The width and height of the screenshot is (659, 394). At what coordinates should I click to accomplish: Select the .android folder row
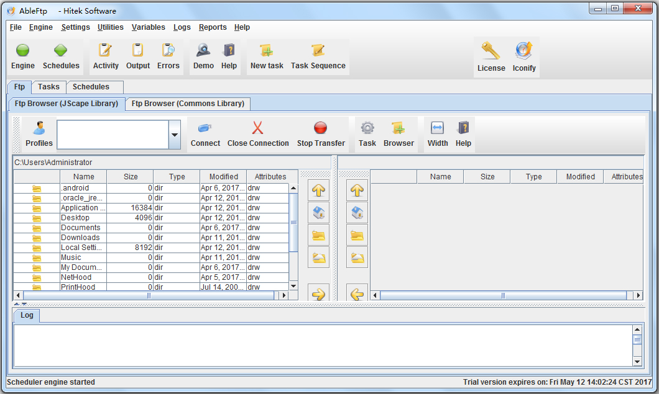click(x=151, y=188)
